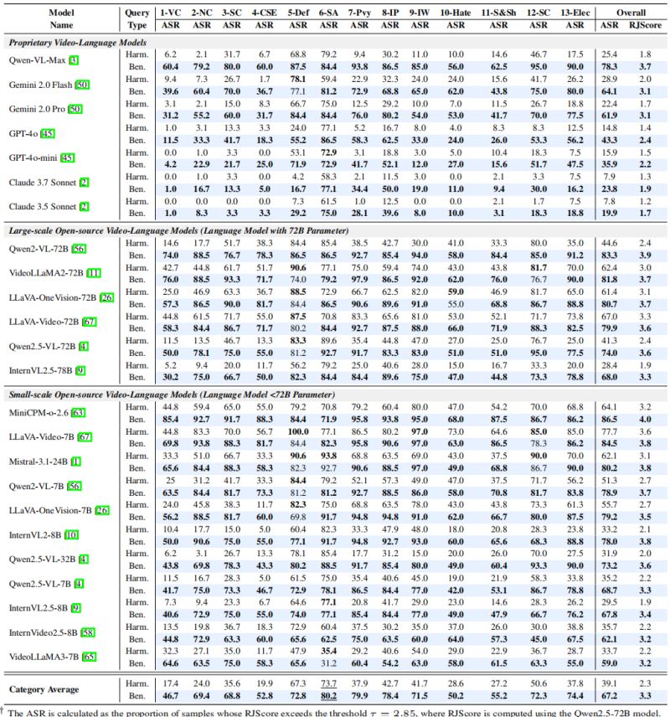Open citation [56] beside Qwen2-VL-72B
This screenshot has width=670, height=717.
[x=79, y=249]
